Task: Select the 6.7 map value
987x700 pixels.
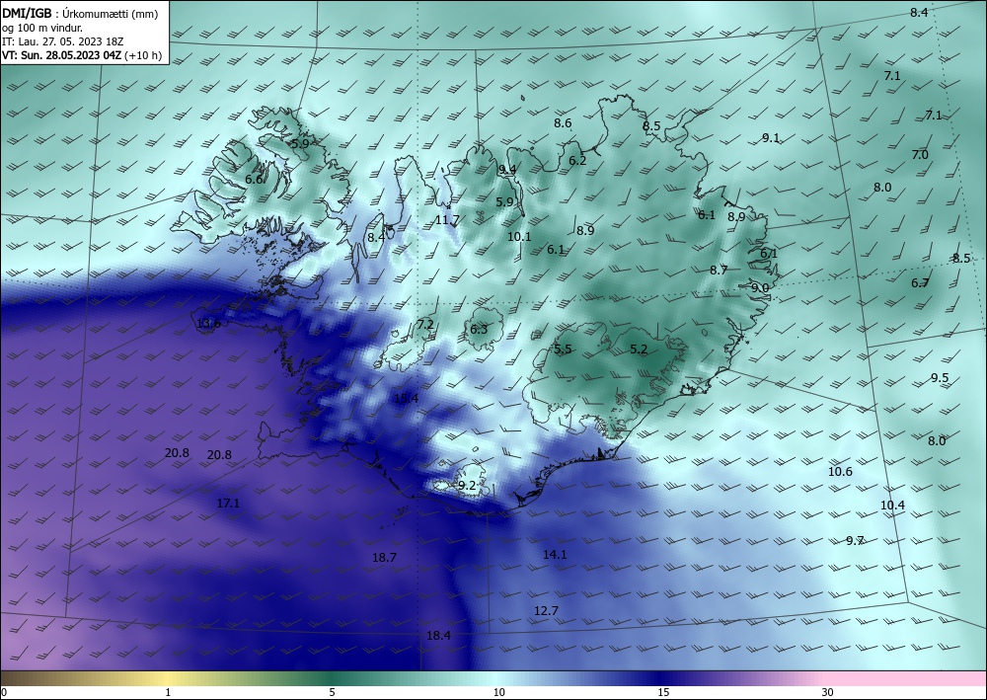Action: coord(920,282)
